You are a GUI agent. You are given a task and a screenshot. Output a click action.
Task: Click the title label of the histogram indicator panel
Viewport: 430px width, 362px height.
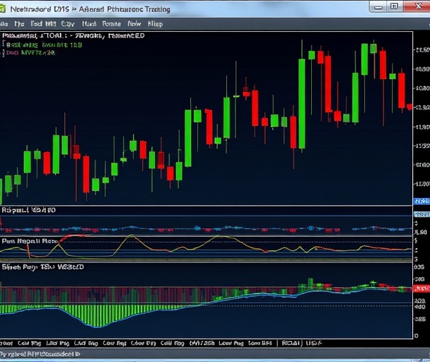(42, 268)
